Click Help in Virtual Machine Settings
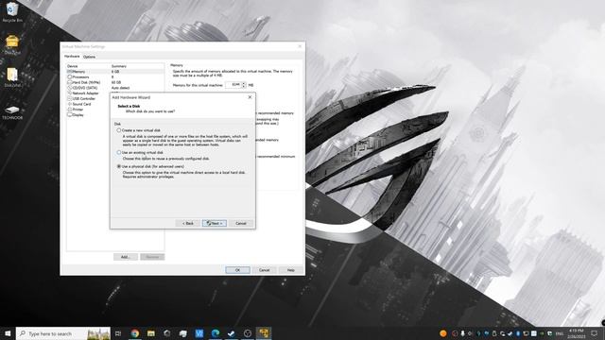Image resolution: width=605 pixels, height=340 pixels. click(291, 270)
